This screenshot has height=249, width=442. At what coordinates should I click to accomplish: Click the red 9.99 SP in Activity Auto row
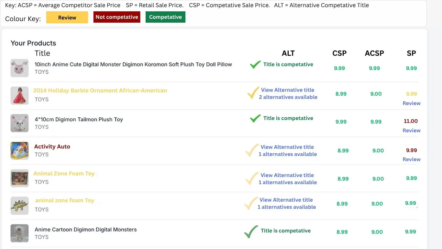412,150
